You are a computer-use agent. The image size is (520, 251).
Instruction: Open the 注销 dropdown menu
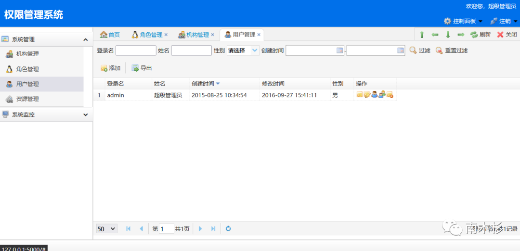tap(504, 21)
